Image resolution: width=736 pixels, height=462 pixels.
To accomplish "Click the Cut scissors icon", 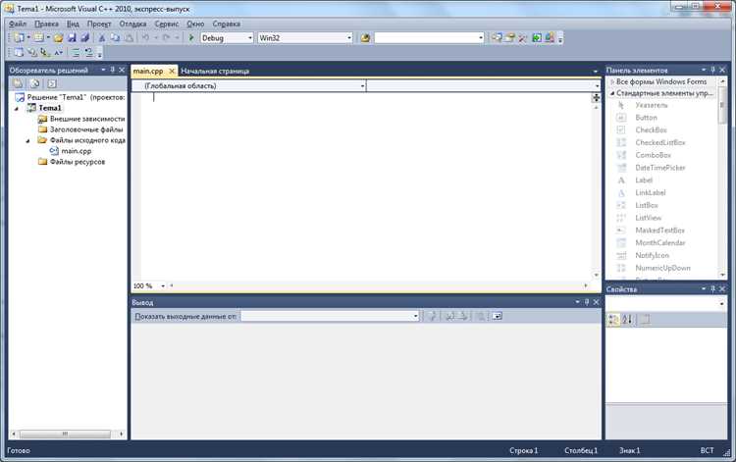I will pos(101,38).
